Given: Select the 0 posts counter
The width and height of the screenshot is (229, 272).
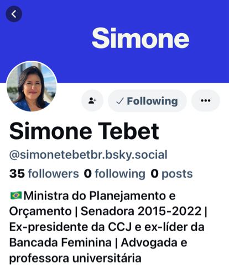Looking at the screenshot, I should 171,174.
